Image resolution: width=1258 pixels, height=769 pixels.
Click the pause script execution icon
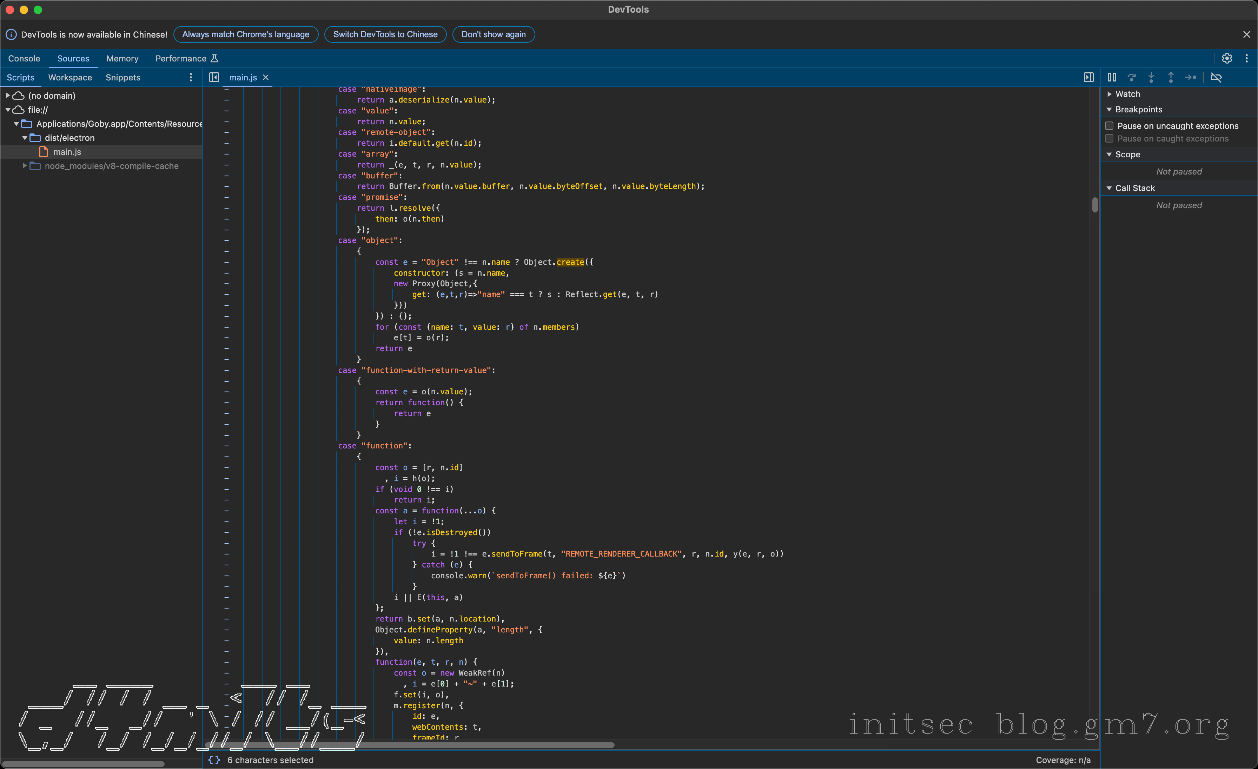tap(1112, 77)
